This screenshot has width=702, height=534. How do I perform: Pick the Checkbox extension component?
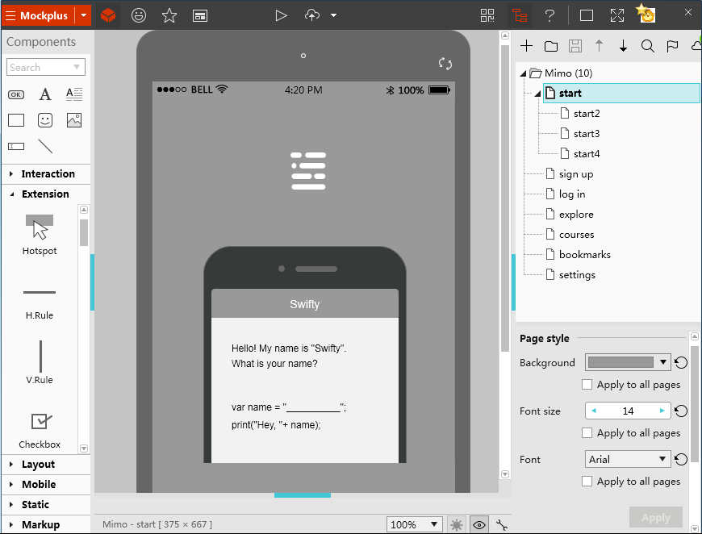[40, 431]
